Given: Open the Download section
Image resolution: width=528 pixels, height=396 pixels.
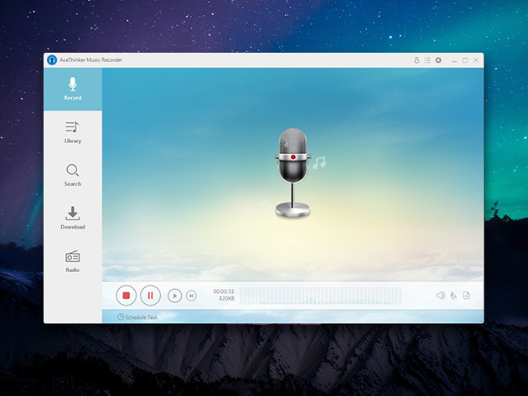Looking at the screenshot, I should coord(73,218).
